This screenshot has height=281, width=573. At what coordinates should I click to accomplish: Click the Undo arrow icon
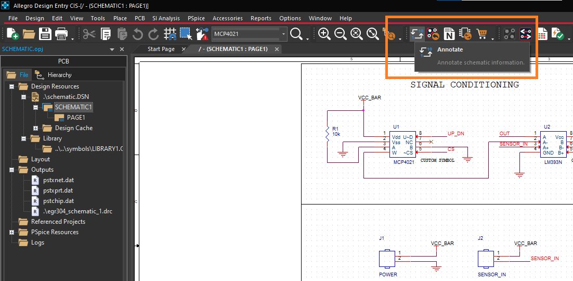pos(138,34)
